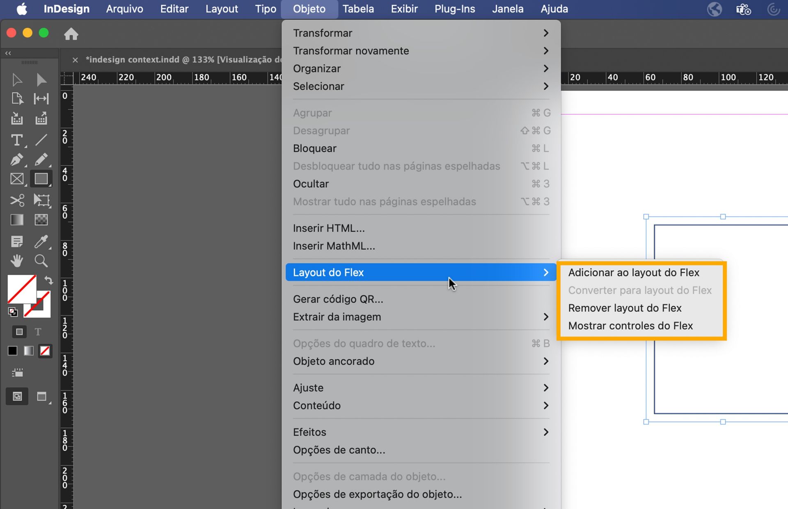
Task: Open the Janela menu
Action: [x=507, y=9]
